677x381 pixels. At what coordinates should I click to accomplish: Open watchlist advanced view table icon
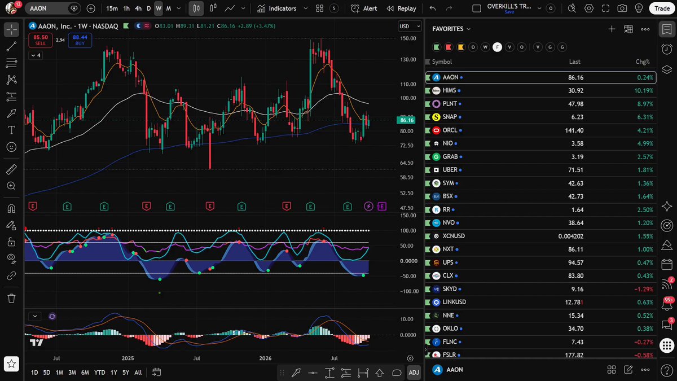(x=628, y=29)
